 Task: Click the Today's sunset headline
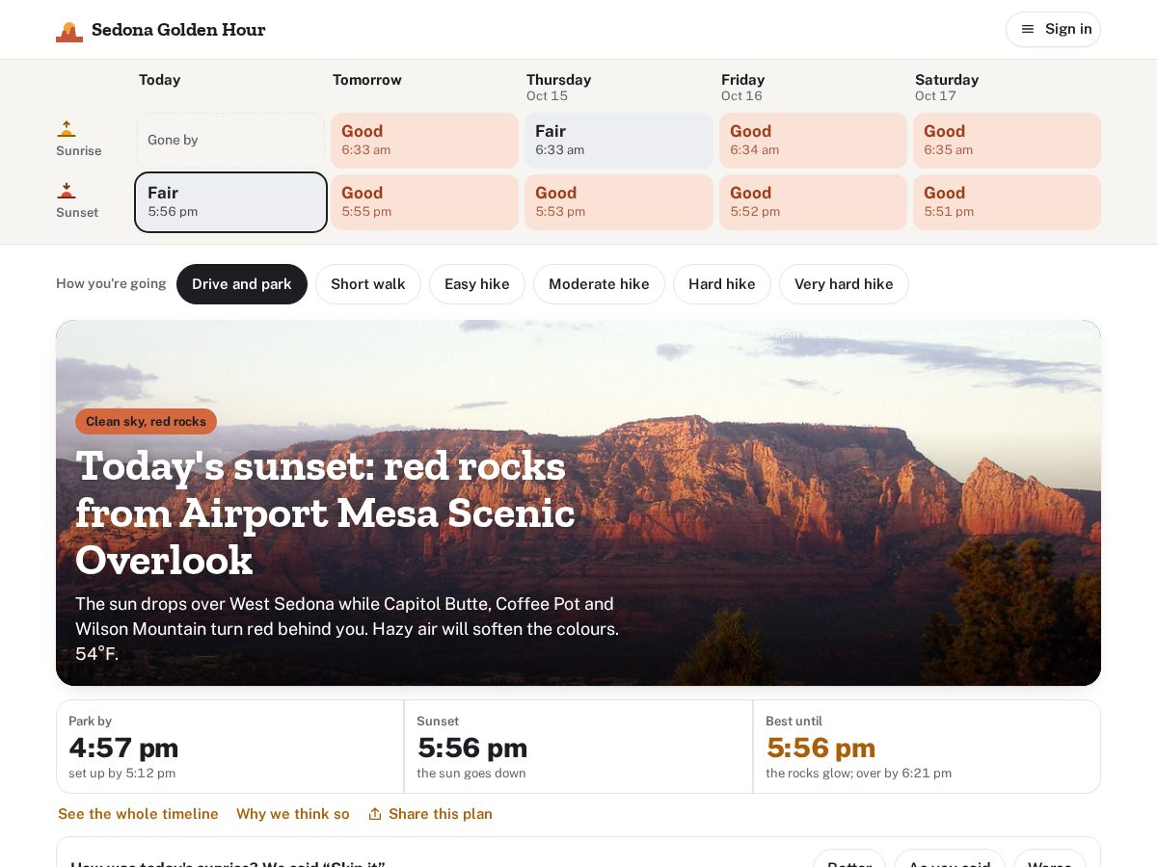[x=325, y=512]
